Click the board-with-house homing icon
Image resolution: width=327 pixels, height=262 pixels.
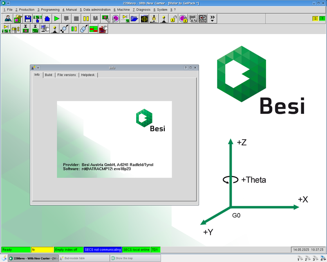(38, 18)
